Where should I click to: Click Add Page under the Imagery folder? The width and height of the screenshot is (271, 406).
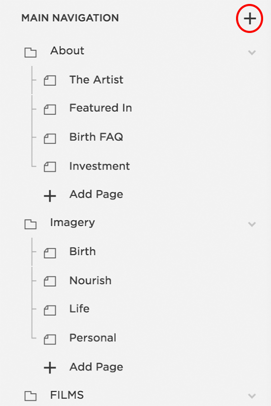point(96,367)
